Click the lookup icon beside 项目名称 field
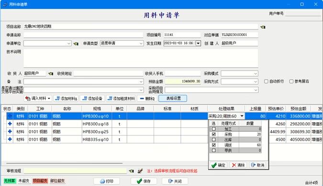 (x=263, y=27)
